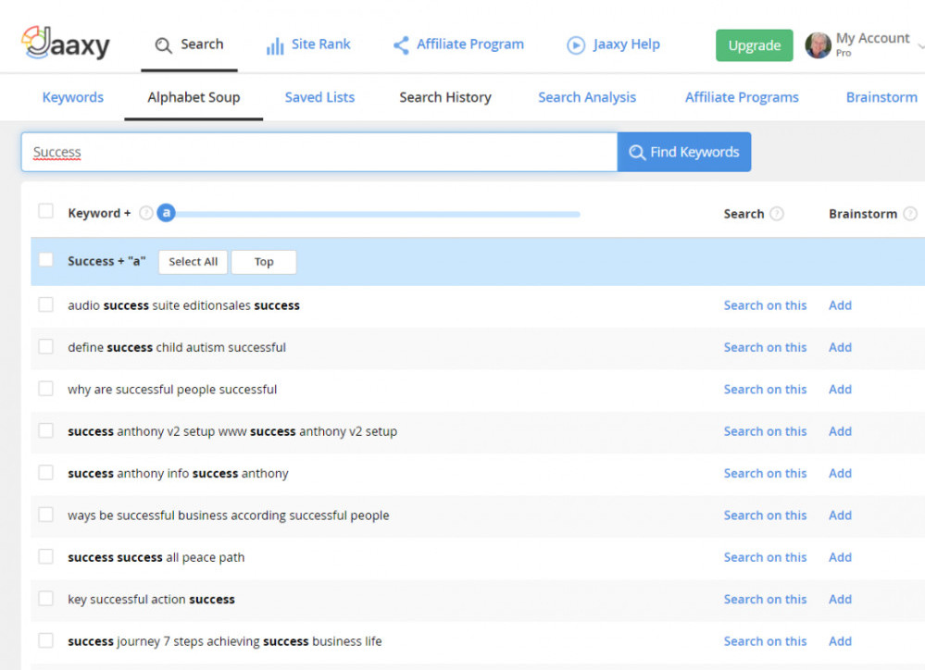Switch to the Keywords tab
Viewport: 925px width, 670px height.
tap(73, 97)
